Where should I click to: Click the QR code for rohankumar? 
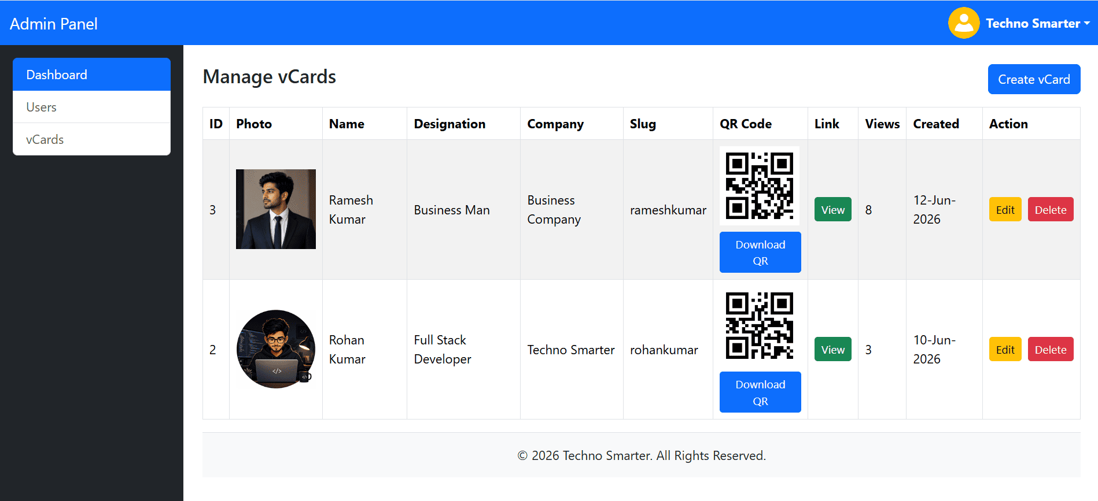760,325
